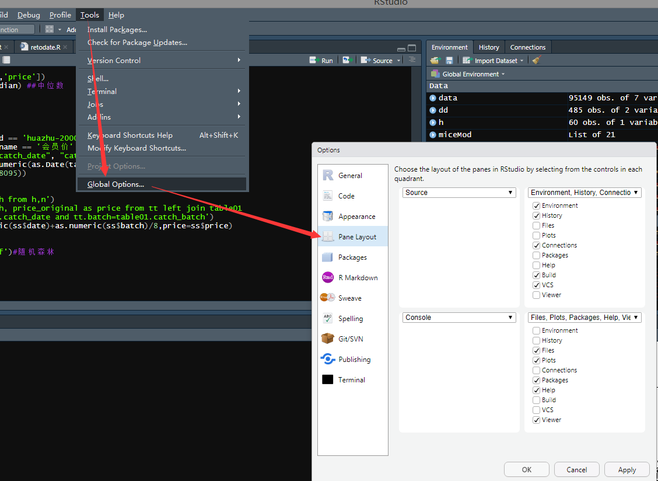Screen dimensions: 658x481
Task: Click the document outline icon
Action: pyautogui.click(x=412, y=60)
